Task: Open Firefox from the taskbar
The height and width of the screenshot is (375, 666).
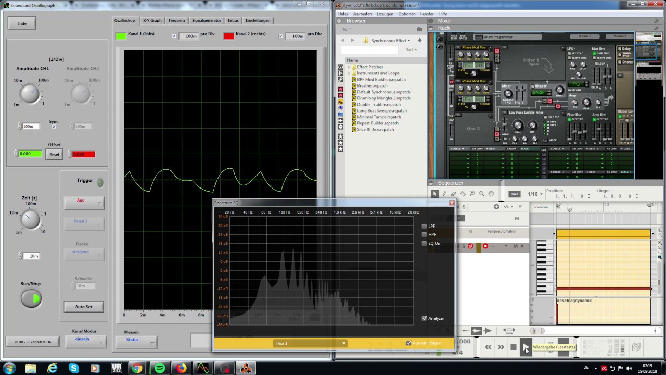Action: click(x=181, y=368)
